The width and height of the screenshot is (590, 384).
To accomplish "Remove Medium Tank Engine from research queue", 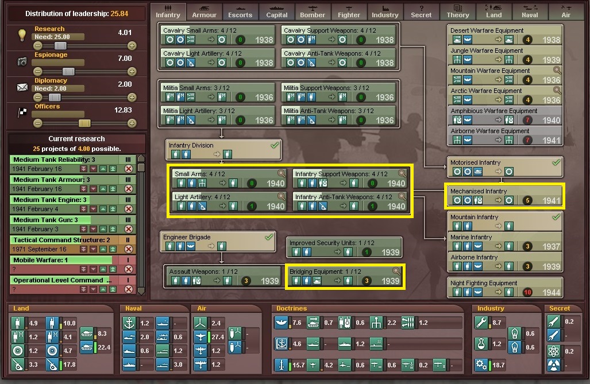I will point(129,209).
